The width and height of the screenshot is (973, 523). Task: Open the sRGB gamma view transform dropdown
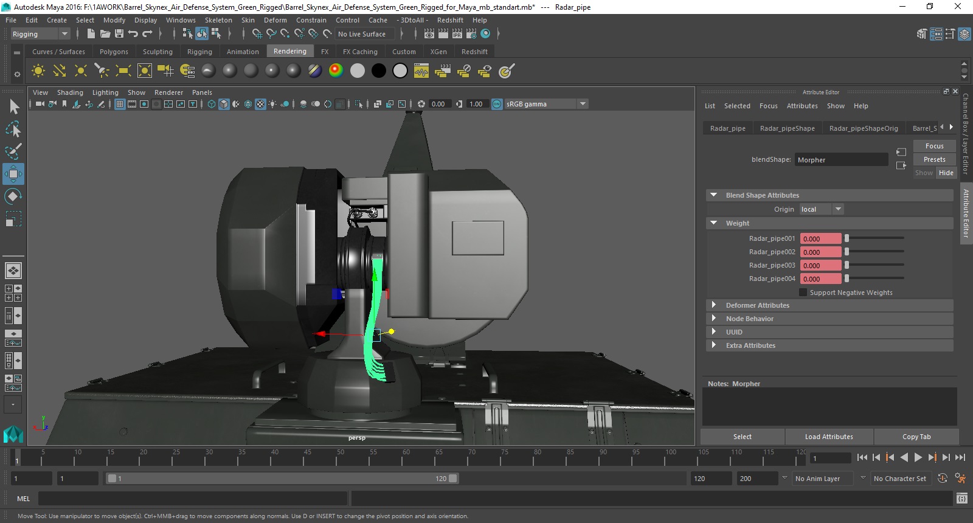click(546, 104)
